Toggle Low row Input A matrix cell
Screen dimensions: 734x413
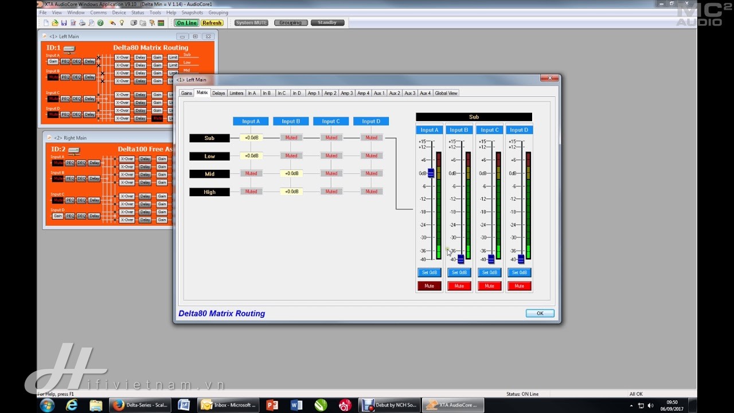coord(251,155)
